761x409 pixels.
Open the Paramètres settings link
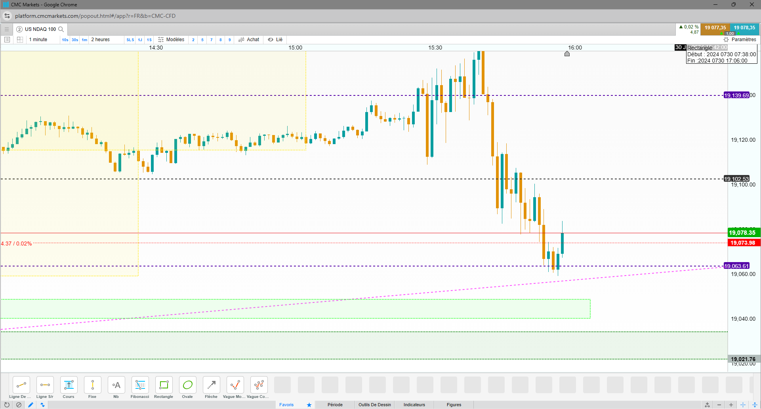tap(740, 40)
